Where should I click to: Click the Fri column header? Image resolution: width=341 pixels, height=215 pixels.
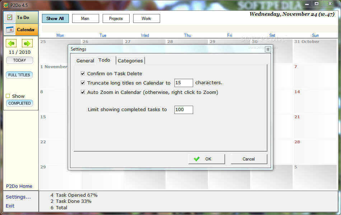[230, 35]
